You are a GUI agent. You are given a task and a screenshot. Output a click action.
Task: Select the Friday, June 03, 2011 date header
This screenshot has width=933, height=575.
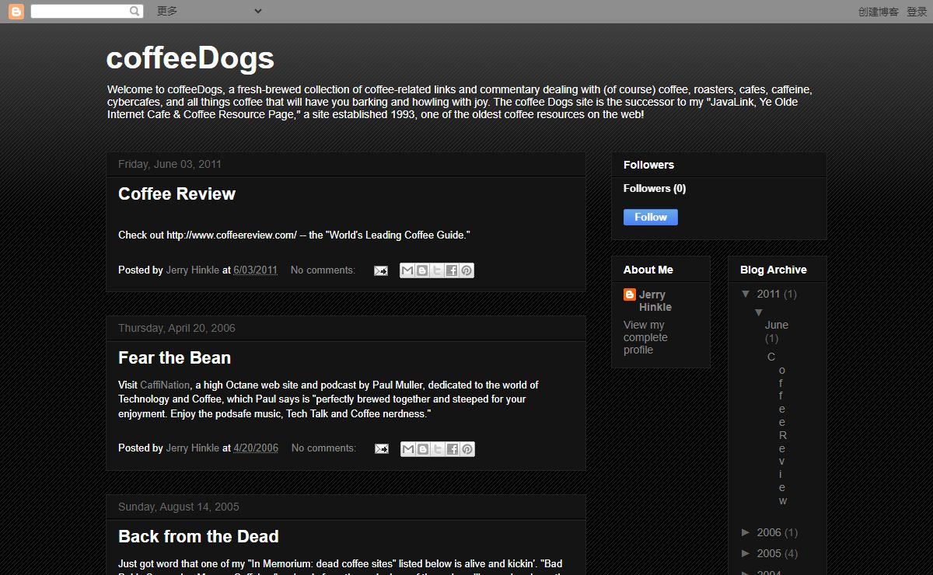[x=169, y=164]
